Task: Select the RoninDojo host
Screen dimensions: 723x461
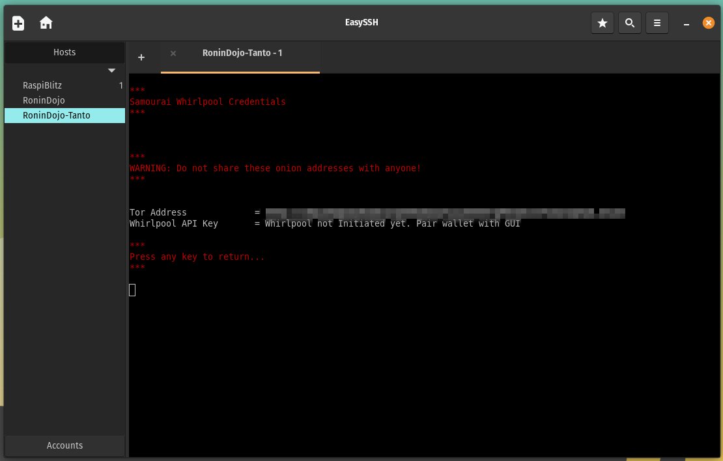Action: point(64,100)
